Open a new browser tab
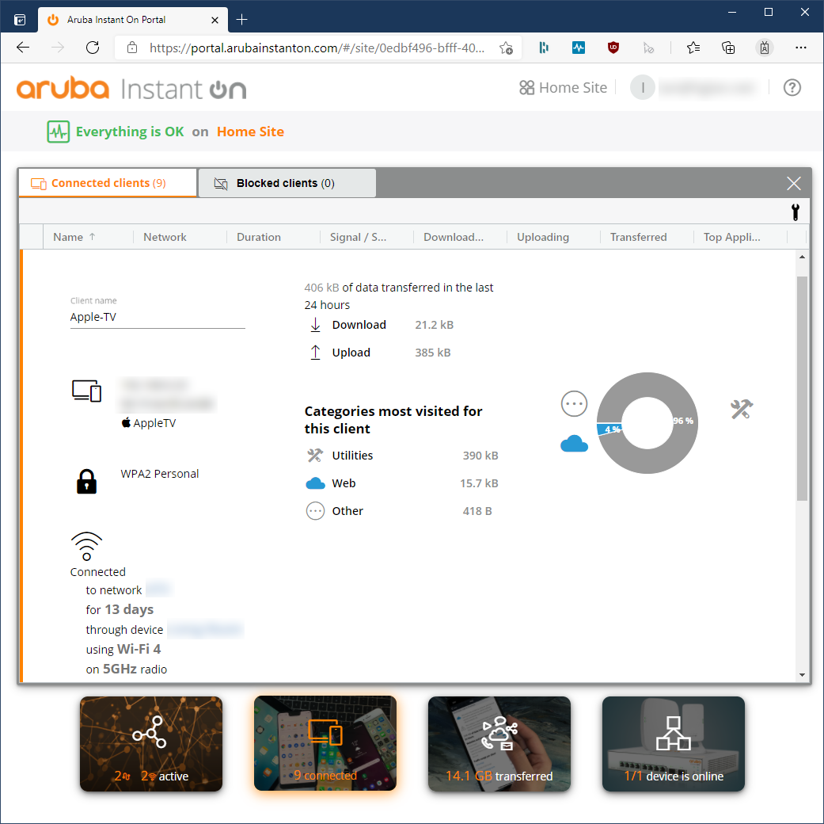This screenshot has height=824, width=824. pyautogui.click(x=241, y=20)
